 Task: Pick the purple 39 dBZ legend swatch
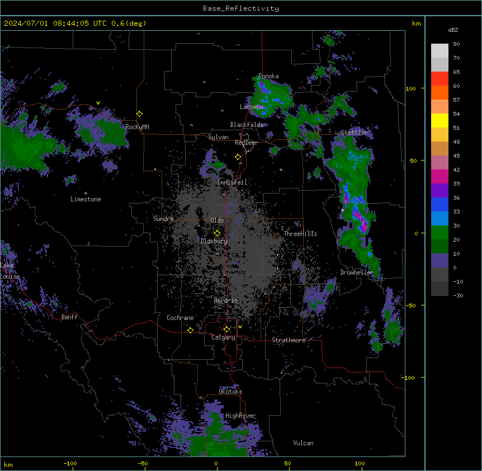pyautogui.click(x=440, y=191)
